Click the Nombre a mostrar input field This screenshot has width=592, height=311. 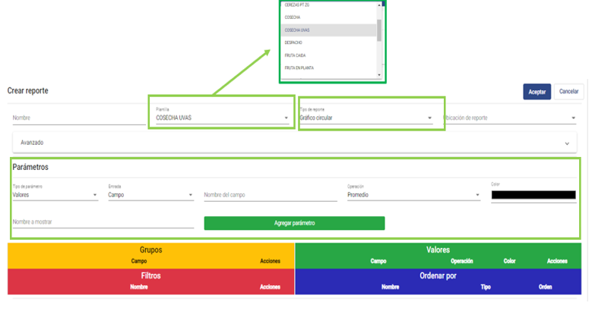(x=103, y=222)
